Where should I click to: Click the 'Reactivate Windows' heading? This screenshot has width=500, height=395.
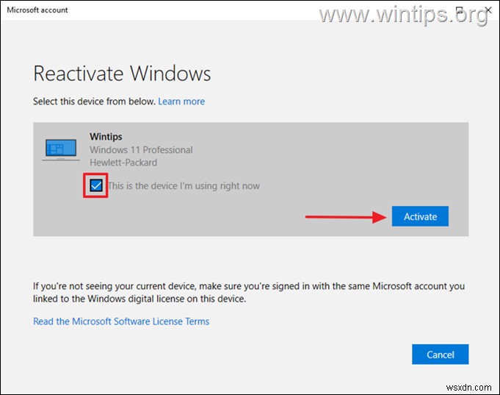point(122,74)
